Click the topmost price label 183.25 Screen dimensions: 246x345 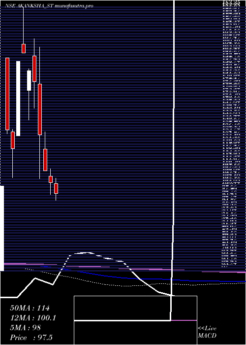[x=230, y=2]
